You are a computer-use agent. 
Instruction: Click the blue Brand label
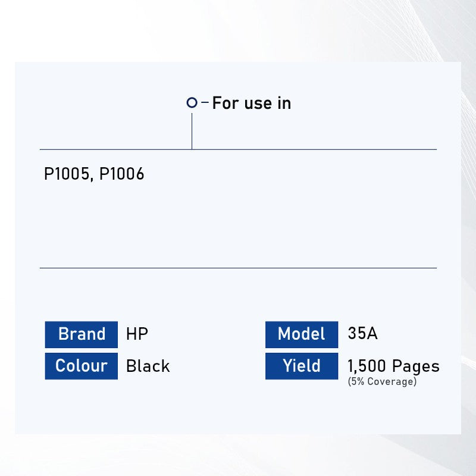pos(82,334)
